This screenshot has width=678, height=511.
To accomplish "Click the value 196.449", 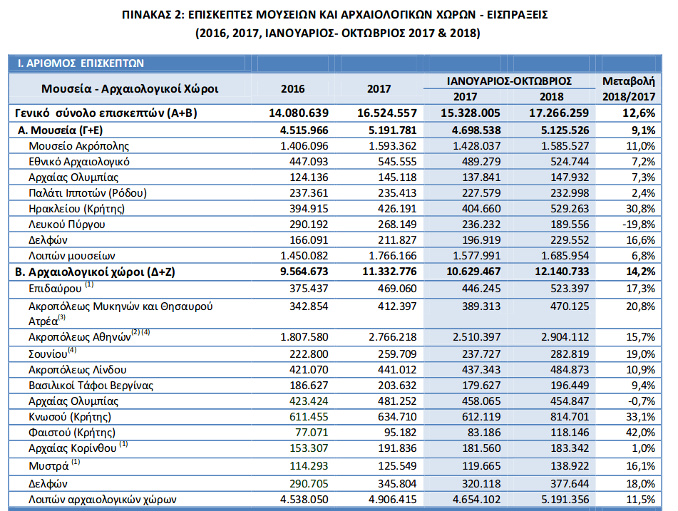I will coord(570,386).
